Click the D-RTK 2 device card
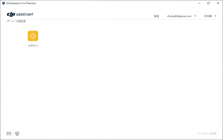 33,40
